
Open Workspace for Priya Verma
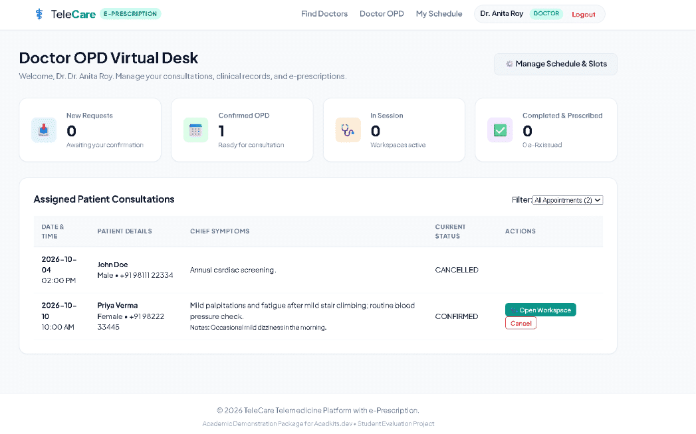point(540,310)
